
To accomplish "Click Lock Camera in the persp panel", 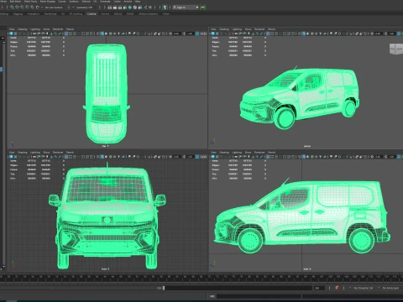I will coord(217,34).
